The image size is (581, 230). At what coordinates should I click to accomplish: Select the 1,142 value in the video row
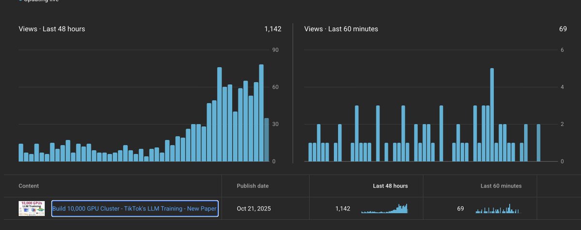pyautogui.click(x=343, y=209)
